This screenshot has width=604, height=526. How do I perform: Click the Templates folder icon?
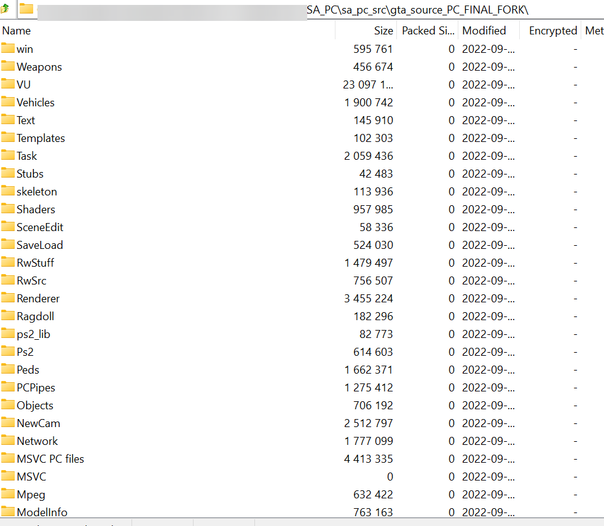tap(8, 137)
